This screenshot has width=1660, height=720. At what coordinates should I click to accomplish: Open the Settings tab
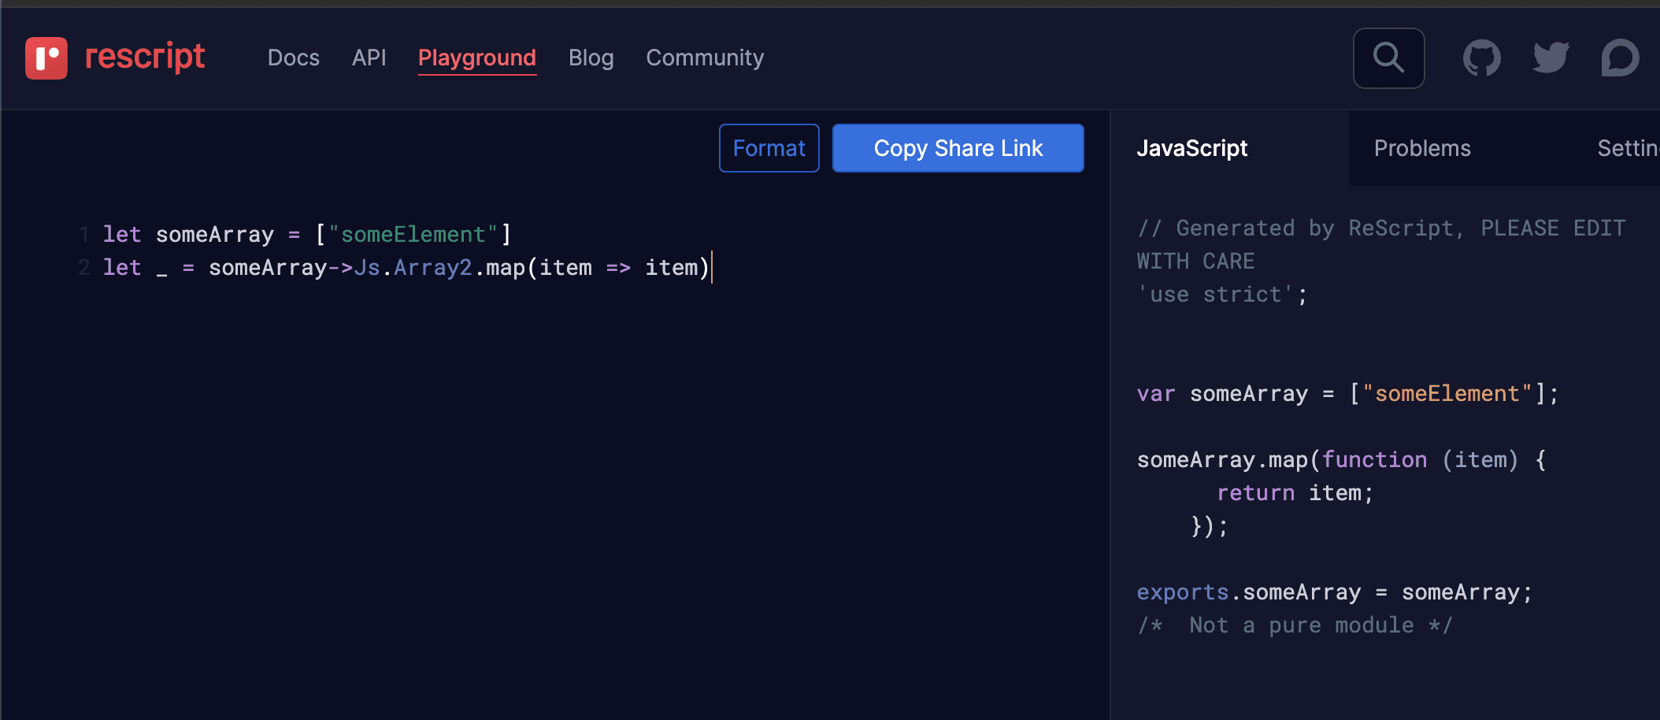click(1627, 148)
